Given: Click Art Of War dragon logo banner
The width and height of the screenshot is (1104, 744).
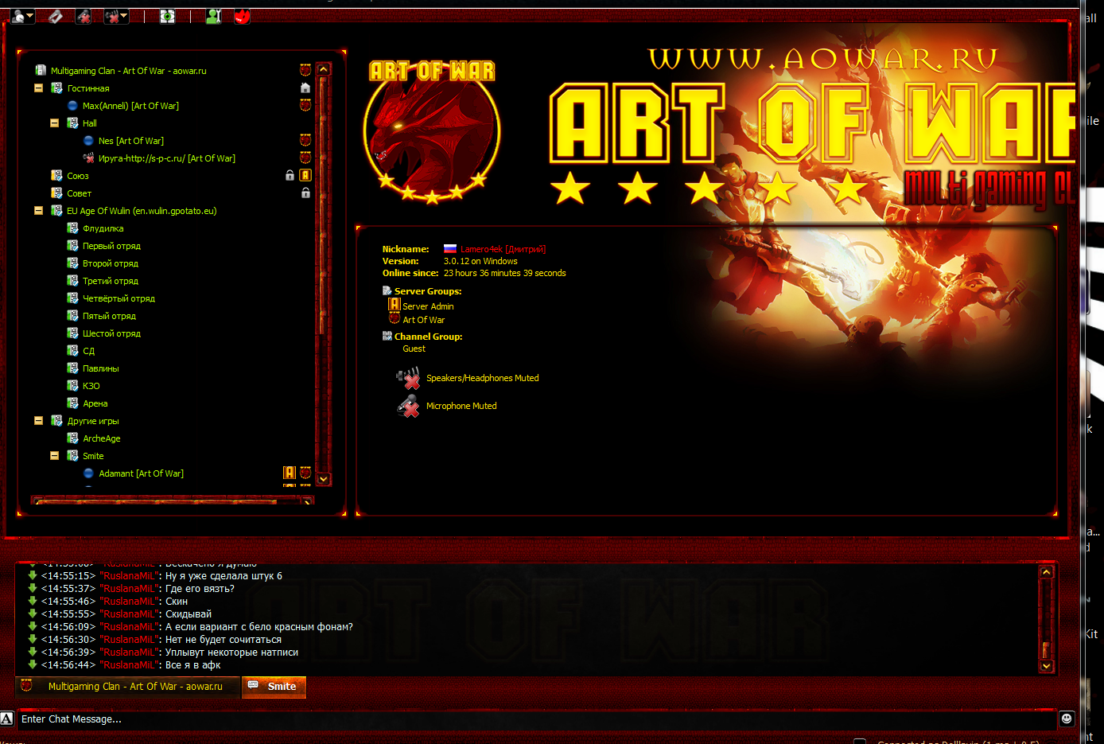Looking at the screenshot, I should pyautogui.click(x=432, y=132).
